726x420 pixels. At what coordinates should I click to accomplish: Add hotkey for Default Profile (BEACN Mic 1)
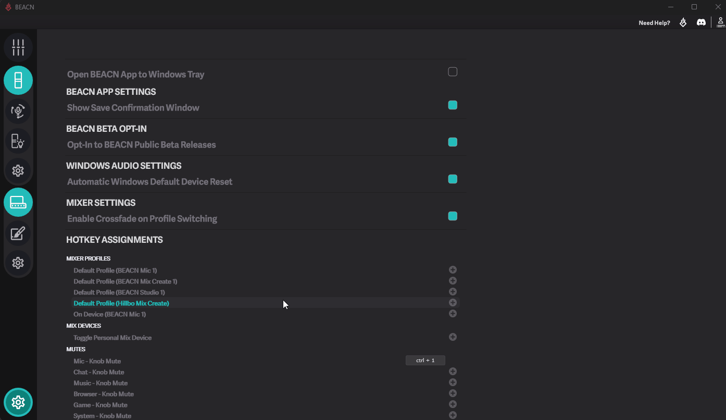(x=453, y=270)
